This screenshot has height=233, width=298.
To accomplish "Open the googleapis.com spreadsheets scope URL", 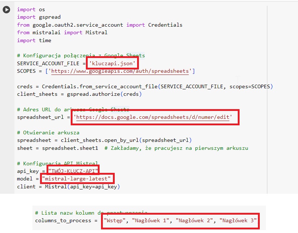I will tap(120, 71).
